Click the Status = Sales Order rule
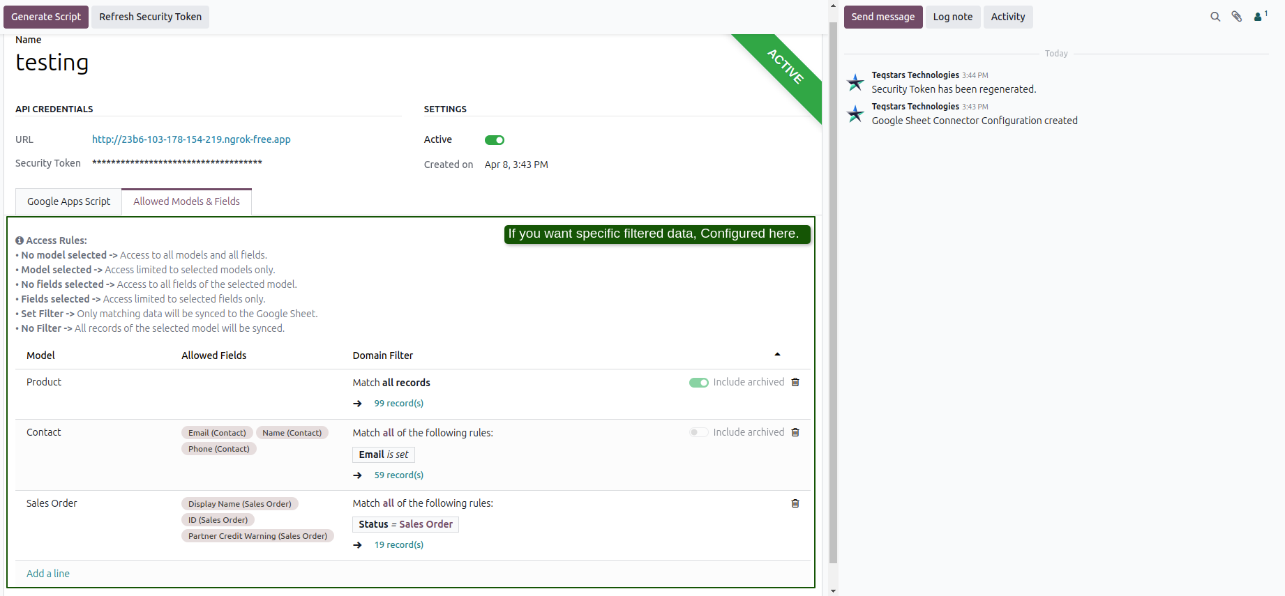This screenshot has height=596, width=1285. 406,524
